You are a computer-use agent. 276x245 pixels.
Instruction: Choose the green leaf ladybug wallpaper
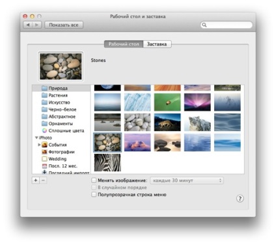167,102
